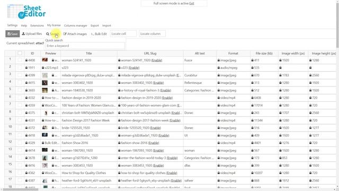Click the quick search keyword field
Screen dimensions: 339x191
(x=85, y=46)
